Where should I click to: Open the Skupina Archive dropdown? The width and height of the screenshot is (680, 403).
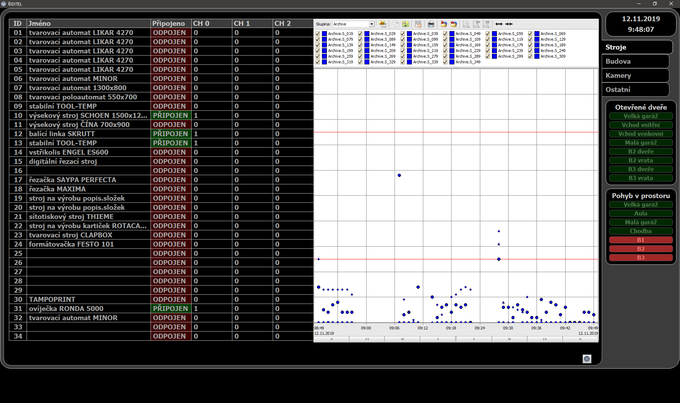pyautogui.click(x=372, y=24)
